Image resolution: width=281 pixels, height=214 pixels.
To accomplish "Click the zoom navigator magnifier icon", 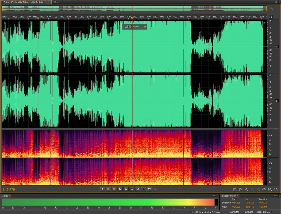I will pyautogui.click(x=271, y=8).
